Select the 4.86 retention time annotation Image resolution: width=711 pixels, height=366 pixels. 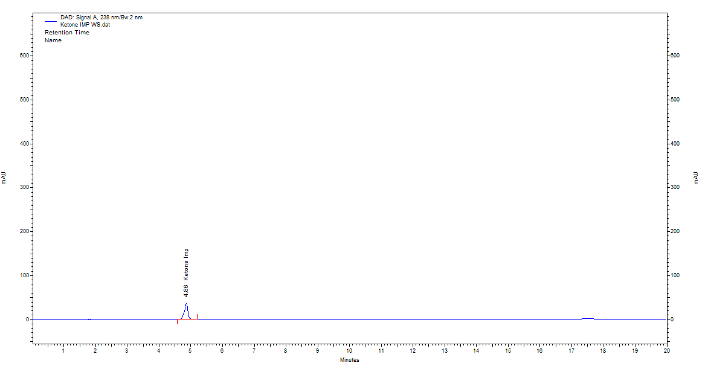[186, 291]
